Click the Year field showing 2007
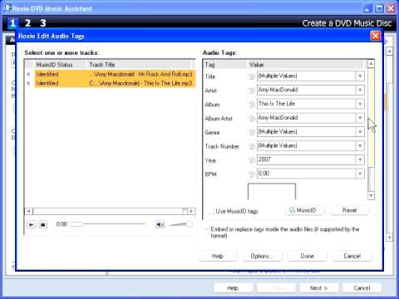This screenshot has width=399, height=299. 306,159
